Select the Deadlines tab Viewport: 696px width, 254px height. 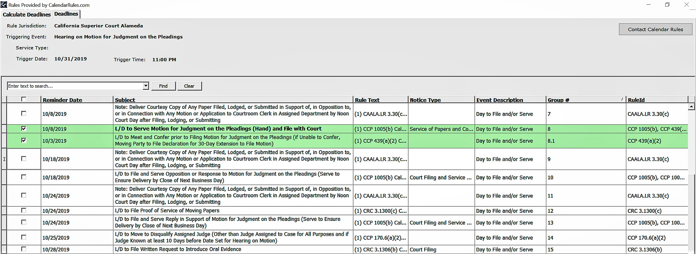(x=66, y=14)
